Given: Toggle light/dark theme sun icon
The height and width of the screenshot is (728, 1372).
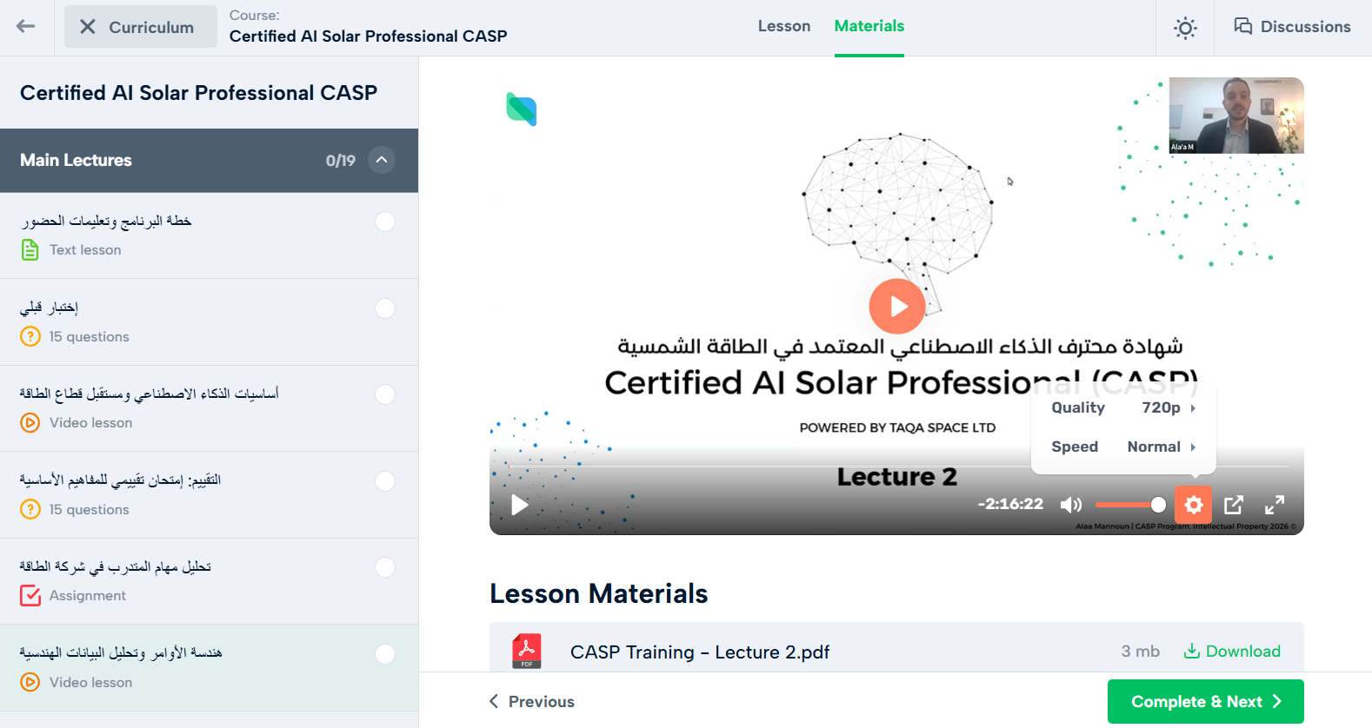Looking at the screenshot, I should pyautogui.click(x=1185, y=28).
